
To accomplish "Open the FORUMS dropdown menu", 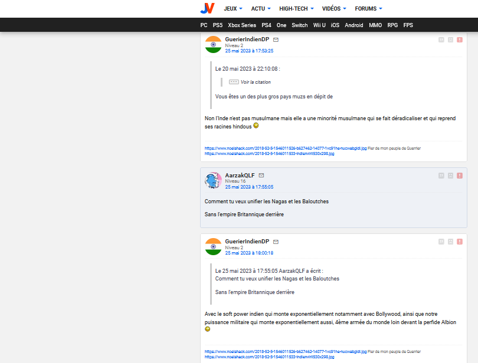I will pos(368,9).
